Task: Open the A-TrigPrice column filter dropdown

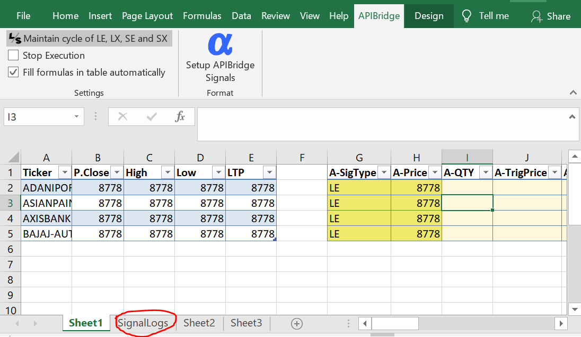Action: (x=554, y=172)
